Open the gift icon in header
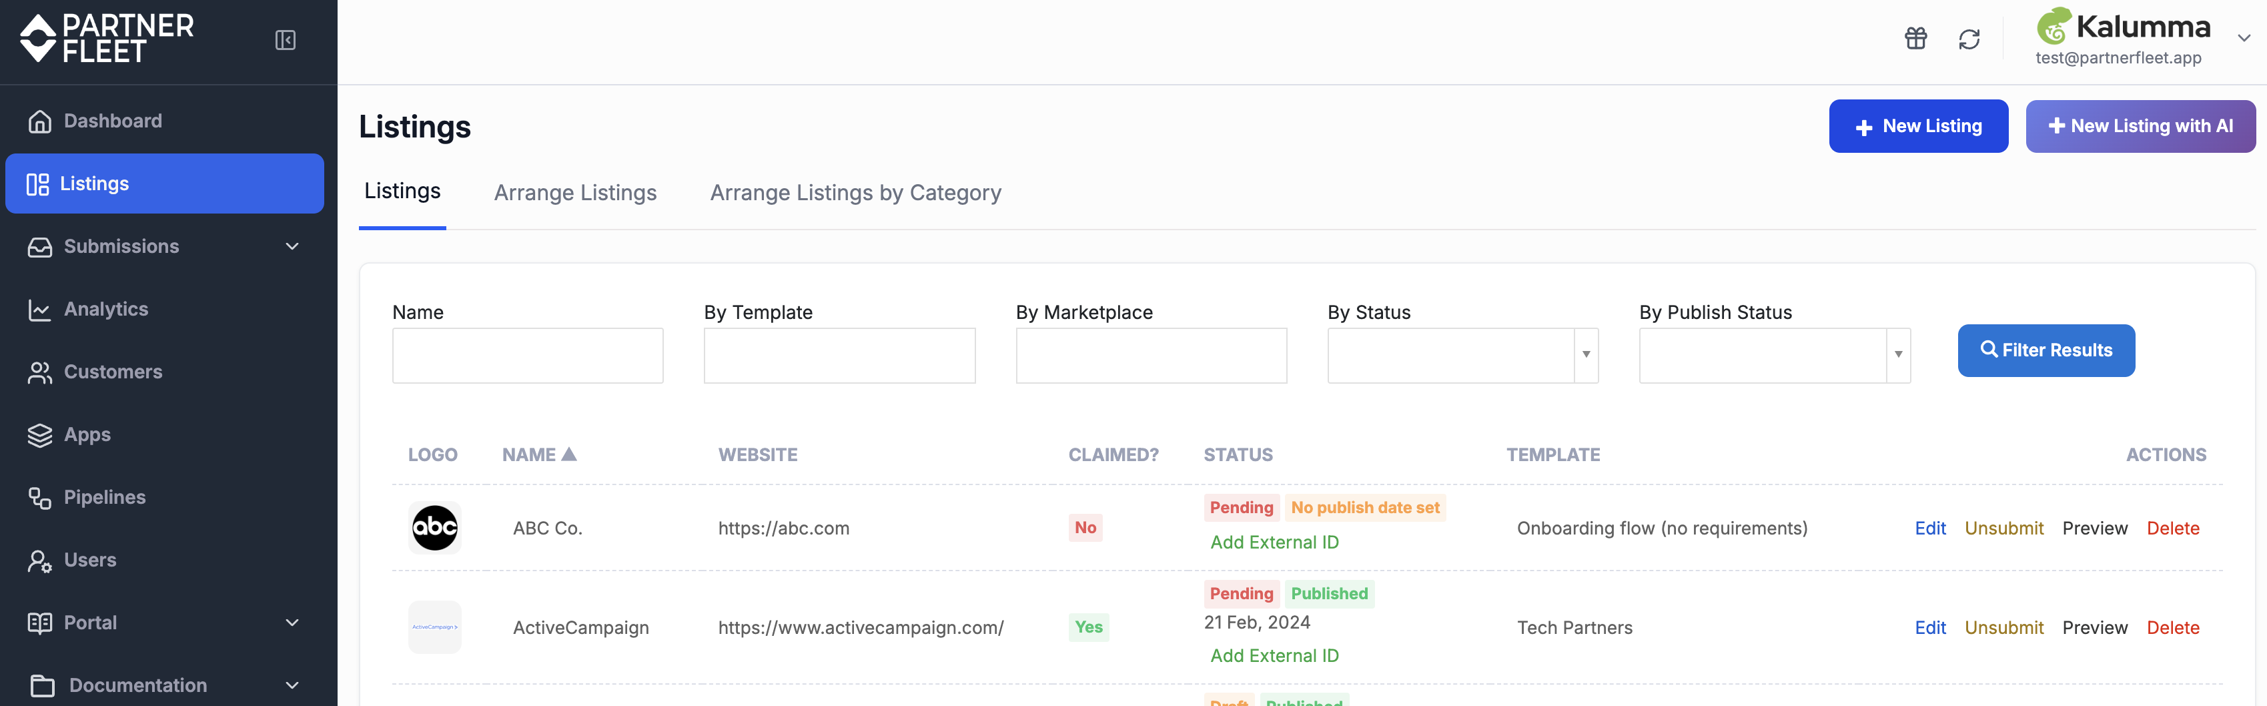The height and width of the screenshot is (706, 2267). tap(1915, 39)
